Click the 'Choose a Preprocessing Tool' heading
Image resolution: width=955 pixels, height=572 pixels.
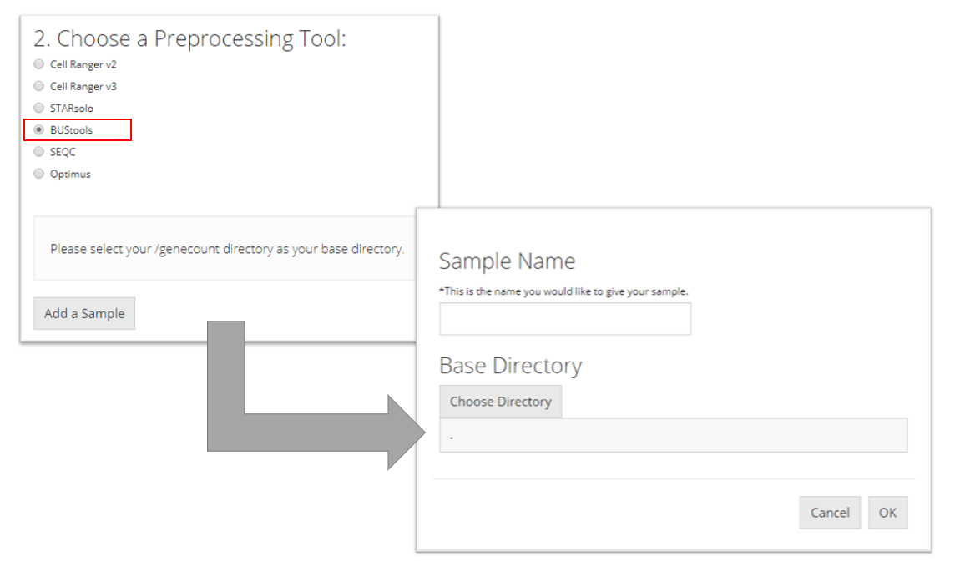pos(189,38)
